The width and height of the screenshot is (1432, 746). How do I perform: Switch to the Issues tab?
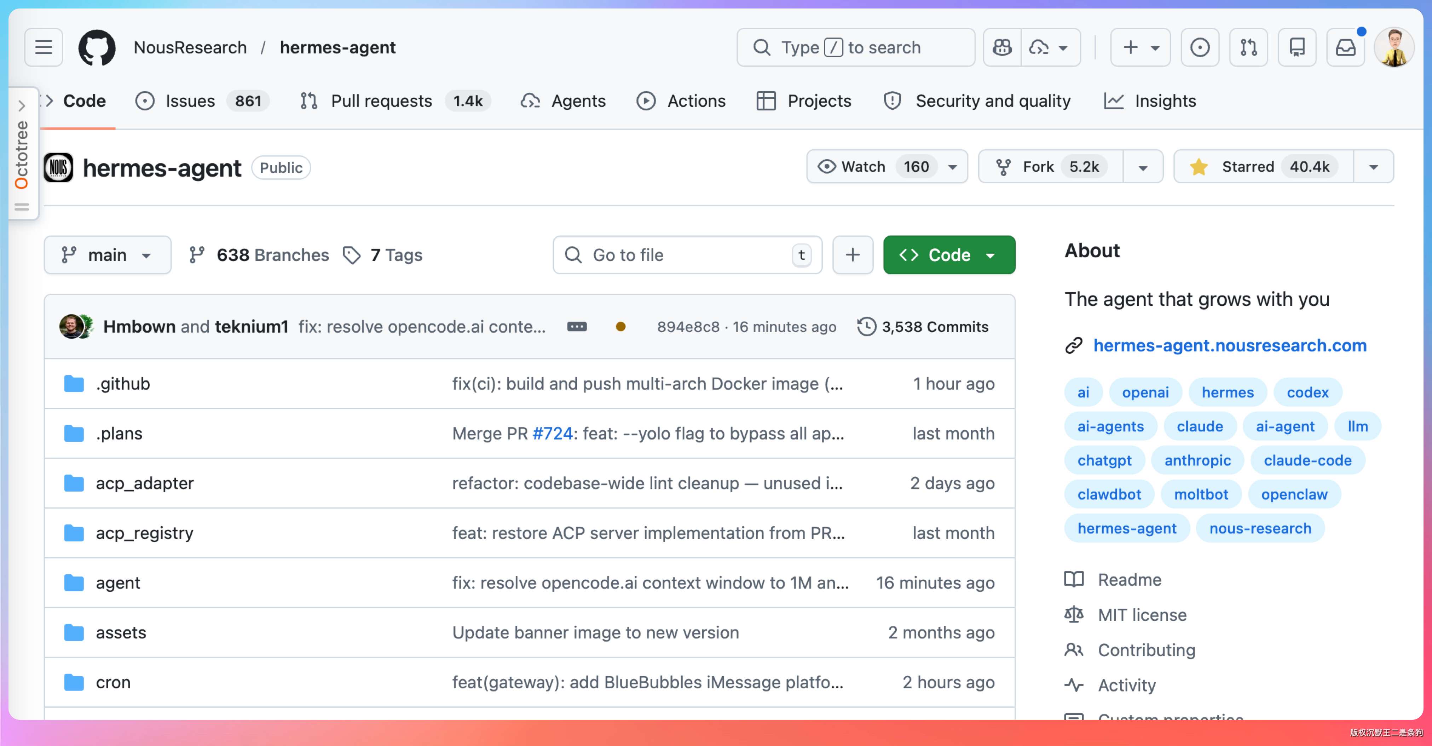[x=190, y=101]
